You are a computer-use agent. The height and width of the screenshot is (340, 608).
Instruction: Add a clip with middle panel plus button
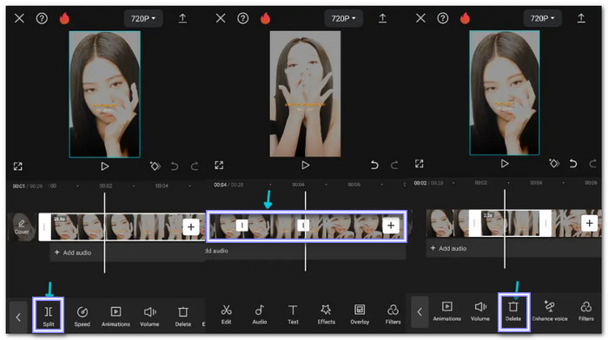tap(391, 226)
